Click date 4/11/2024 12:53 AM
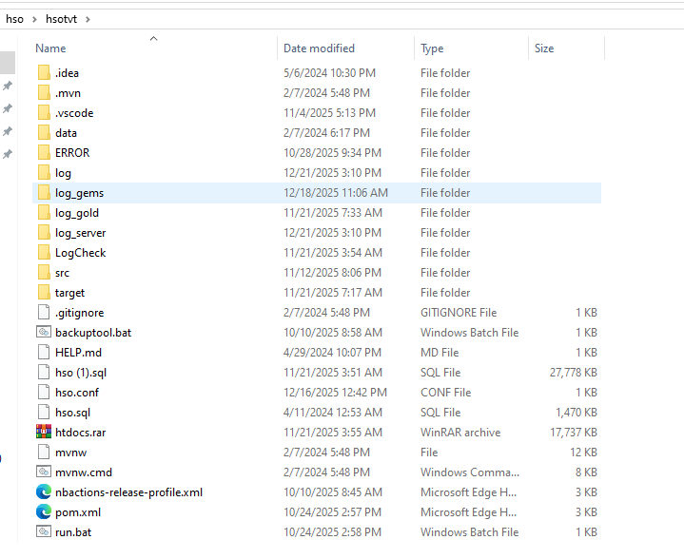 pyautogui.click(x=332, y=413)
